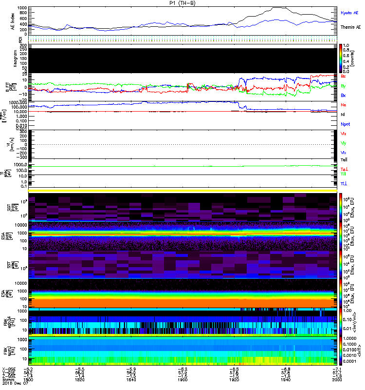
Task: Select the red Bz legend entry
Action: click(x=344, y=77)
